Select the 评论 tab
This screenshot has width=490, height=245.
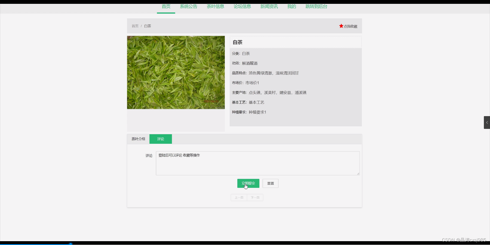pyautogui.click(x=161, y=139)
